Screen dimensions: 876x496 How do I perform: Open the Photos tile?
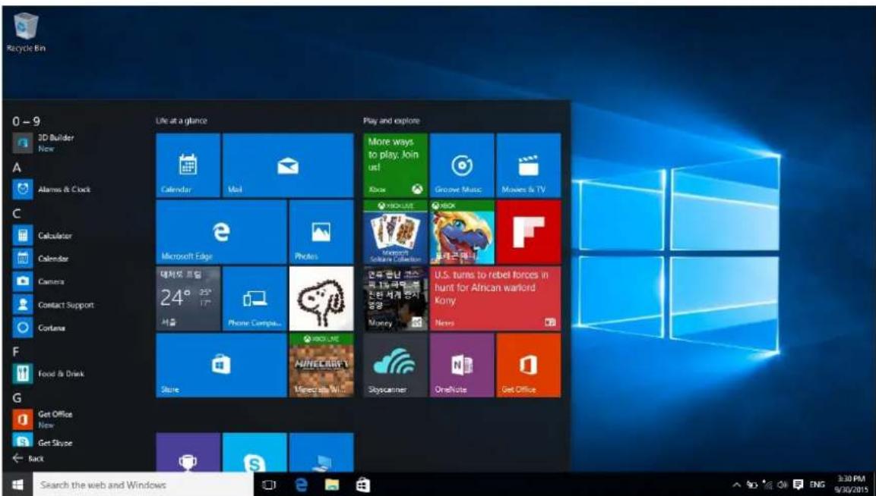click(x=321, y=231)
